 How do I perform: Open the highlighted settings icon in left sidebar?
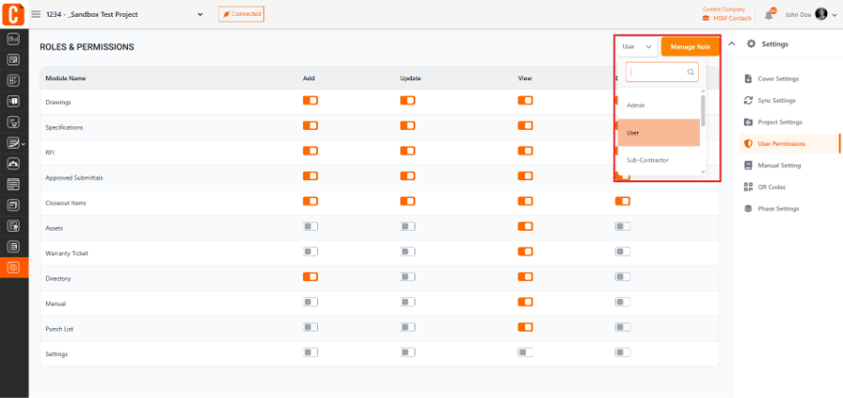pyautogui.click(x=14, y=267)
